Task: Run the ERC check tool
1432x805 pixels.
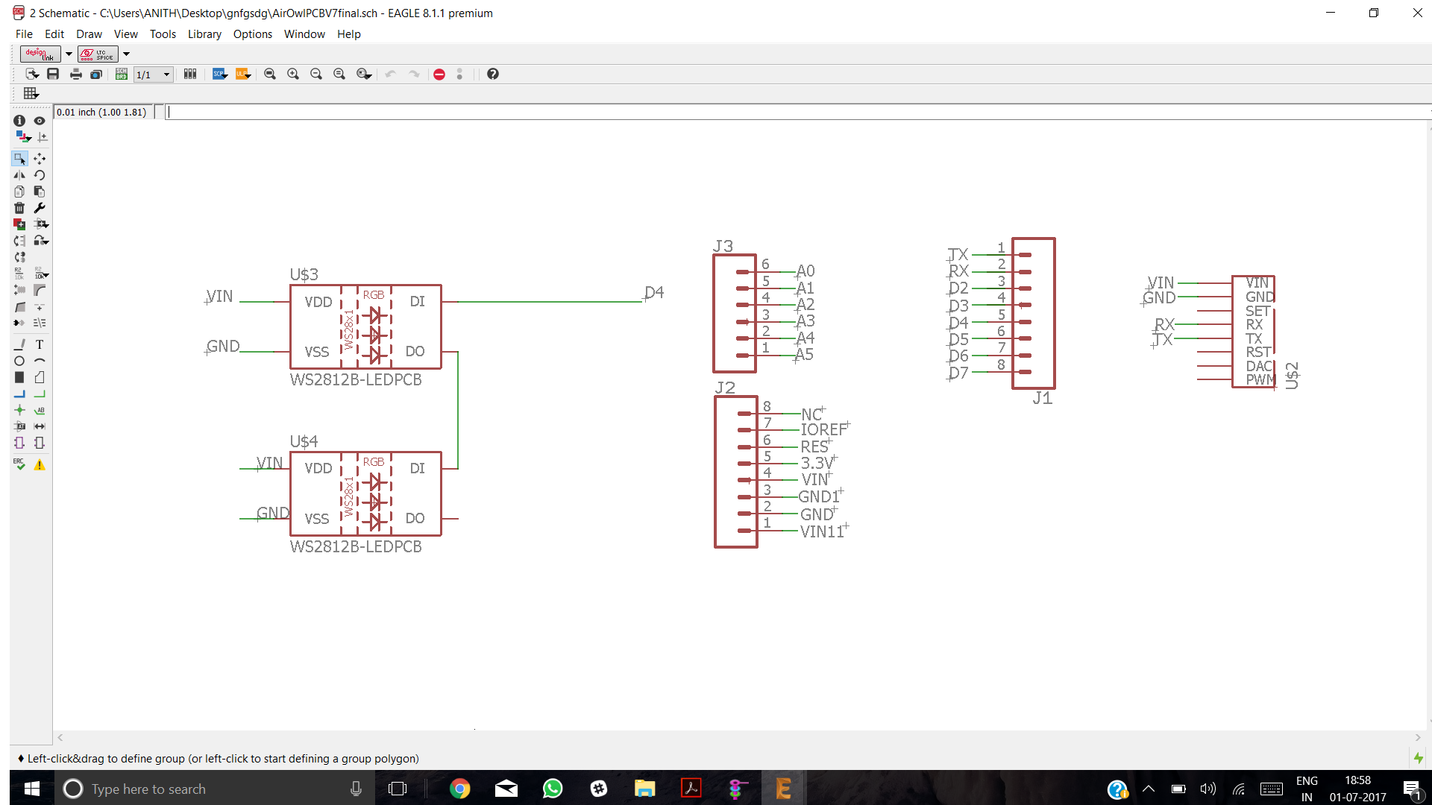Action: coord(19,464)
